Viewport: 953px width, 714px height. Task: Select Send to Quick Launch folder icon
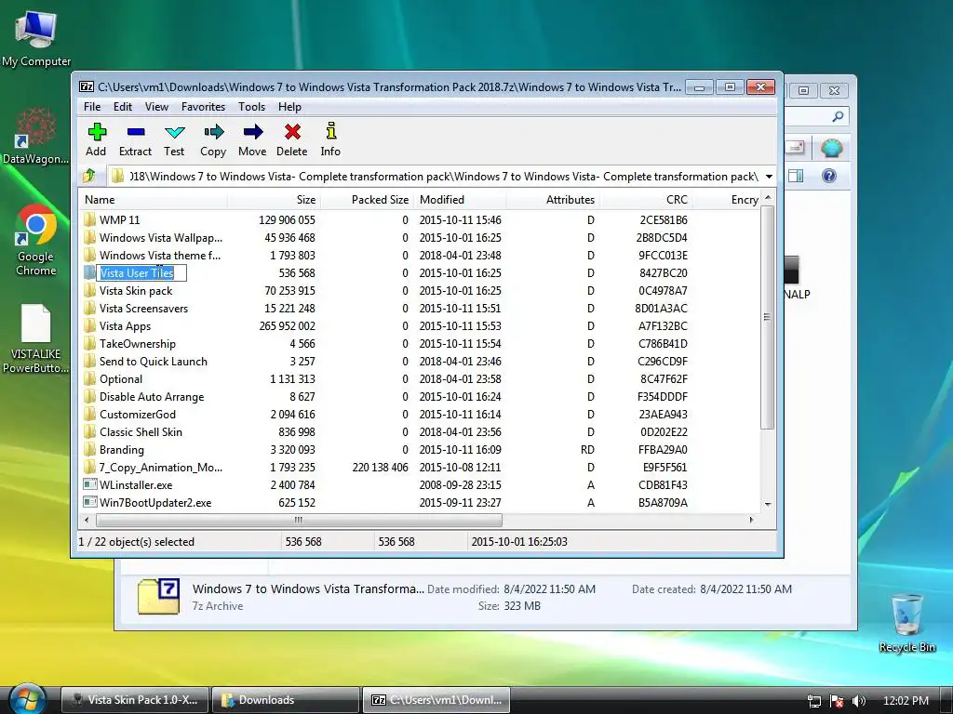(x=90, y=361)
